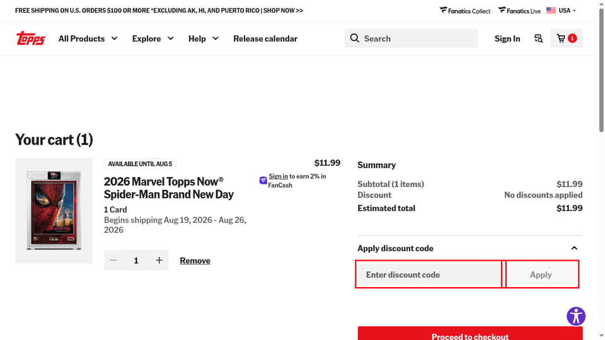This screenshot has width=605, height=340.
Task: Click the free shipping Shop Now banner
Action: [x=159, y=11]
